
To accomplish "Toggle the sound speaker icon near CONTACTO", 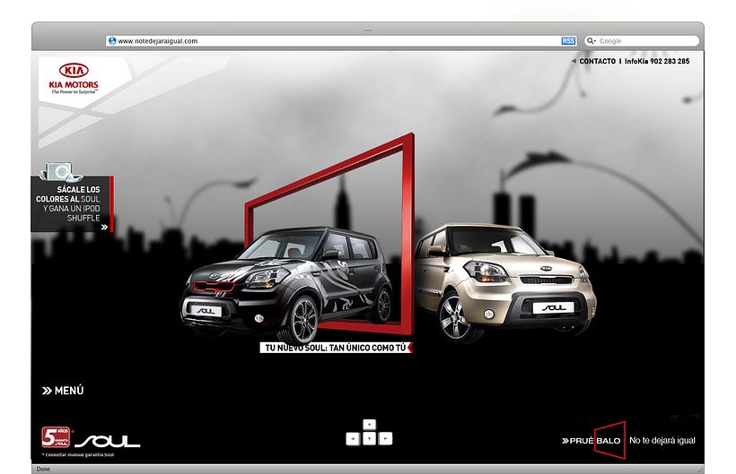I will (574, 61).
